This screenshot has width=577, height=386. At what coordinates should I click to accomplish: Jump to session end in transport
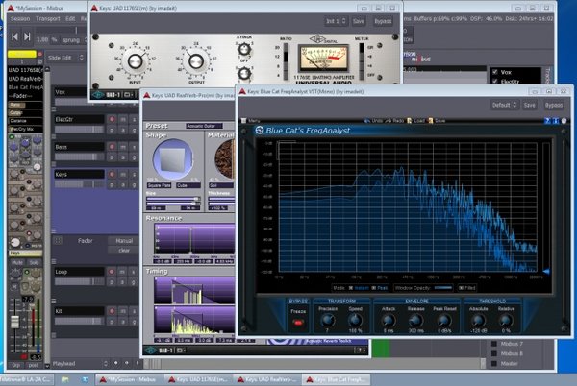coord(27,36)
